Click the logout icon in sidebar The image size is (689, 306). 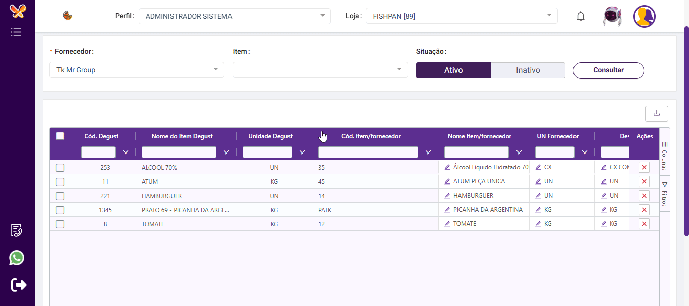(18, 285)
